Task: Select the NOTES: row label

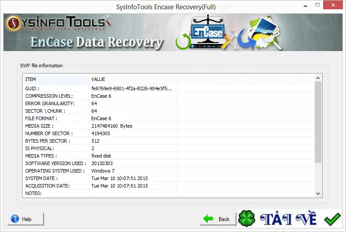Action: click(x=33, y=194)
